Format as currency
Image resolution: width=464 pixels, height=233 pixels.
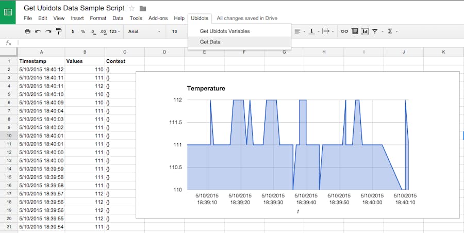73,31
